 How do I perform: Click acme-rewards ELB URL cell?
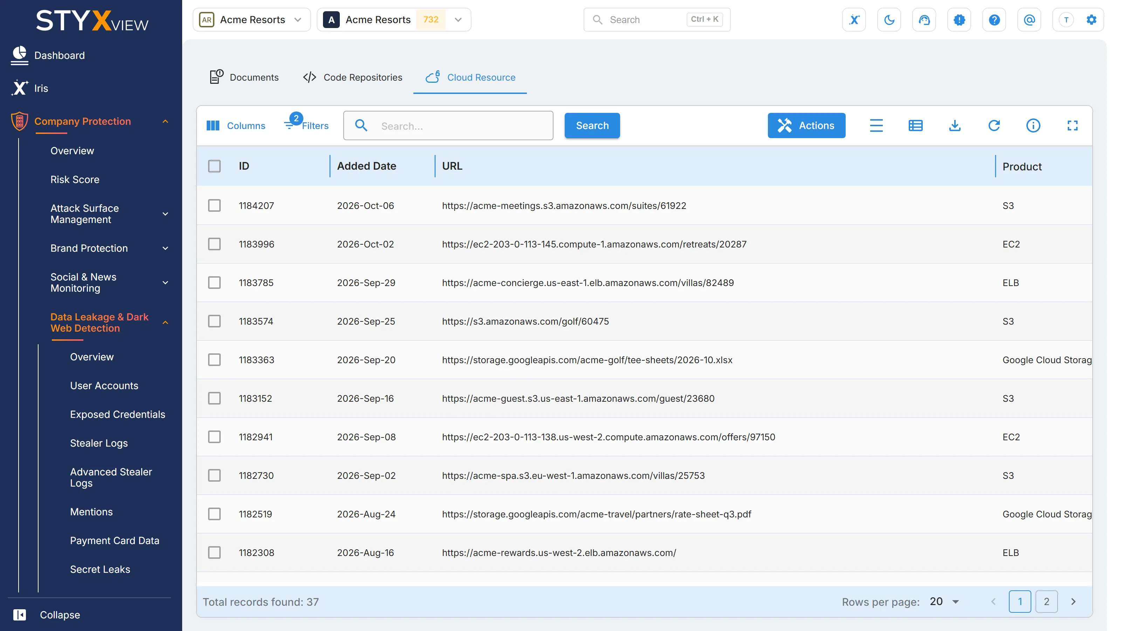click(x=559, y=552)
